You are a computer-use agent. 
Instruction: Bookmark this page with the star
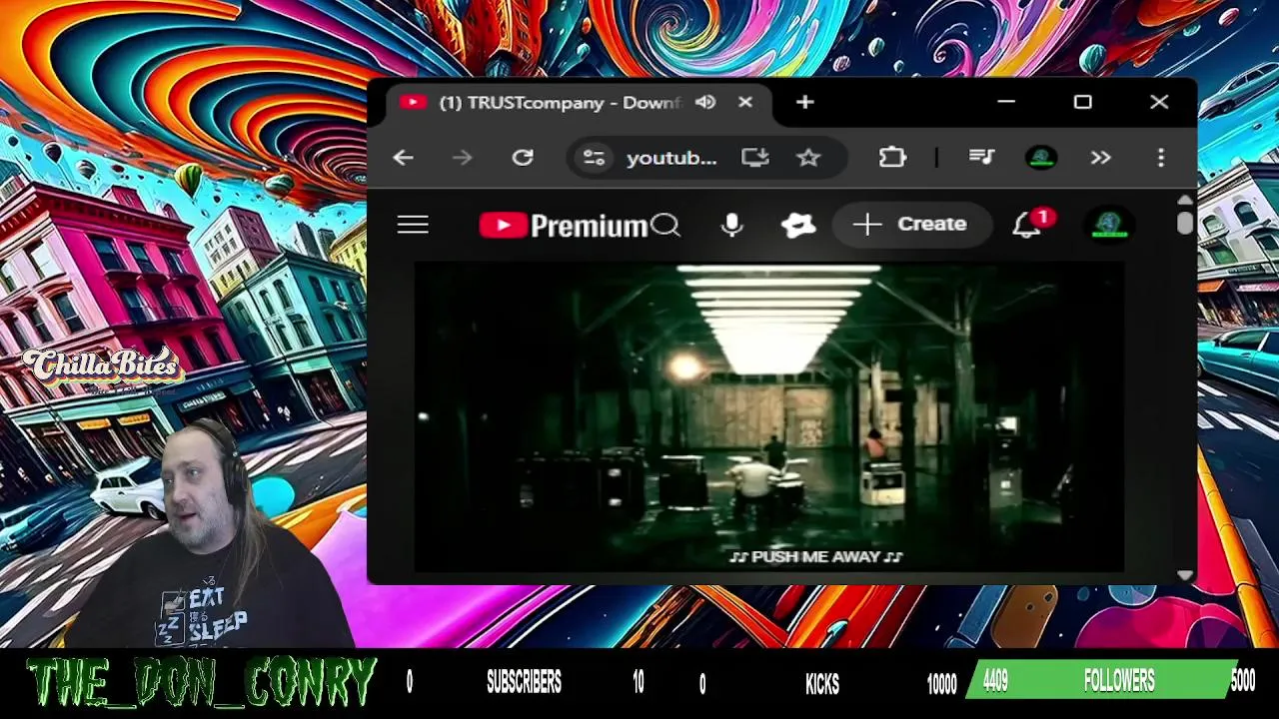[808, 158]
